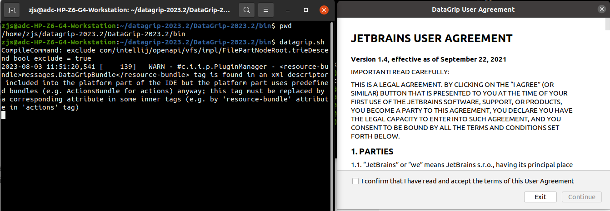
Task: Click the DataGrip User Agreement title bar
Action: point(473,9)
